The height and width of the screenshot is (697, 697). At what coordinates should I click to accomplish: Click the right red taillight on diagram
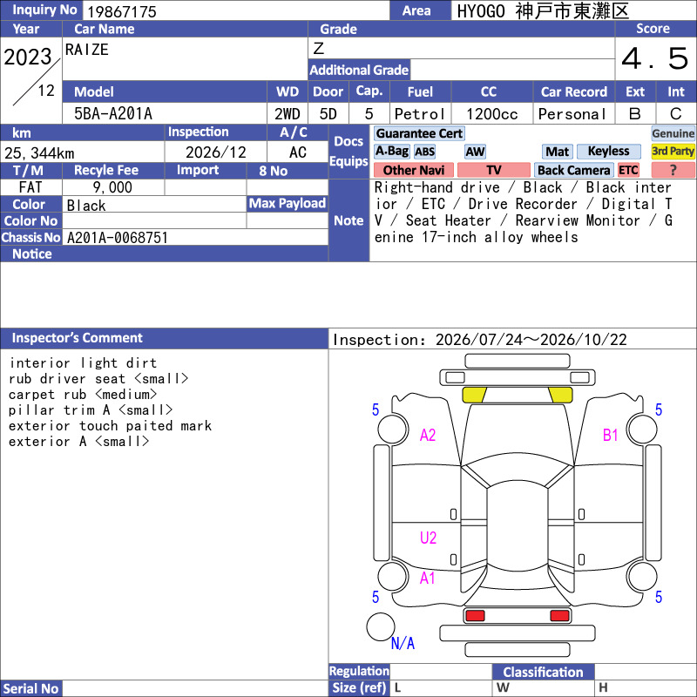pos(559,615)
